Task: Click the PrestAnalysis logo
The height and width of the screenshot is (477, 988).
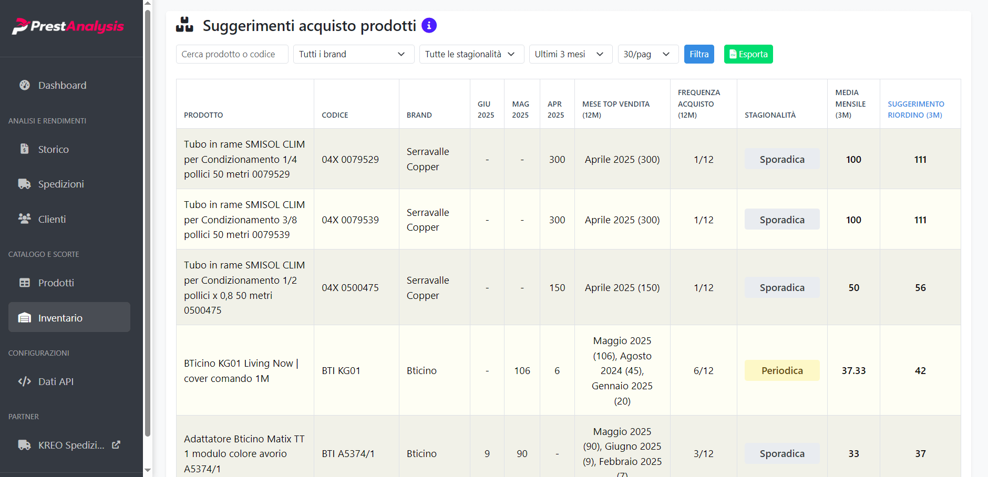Action: (x=68, y=26)
